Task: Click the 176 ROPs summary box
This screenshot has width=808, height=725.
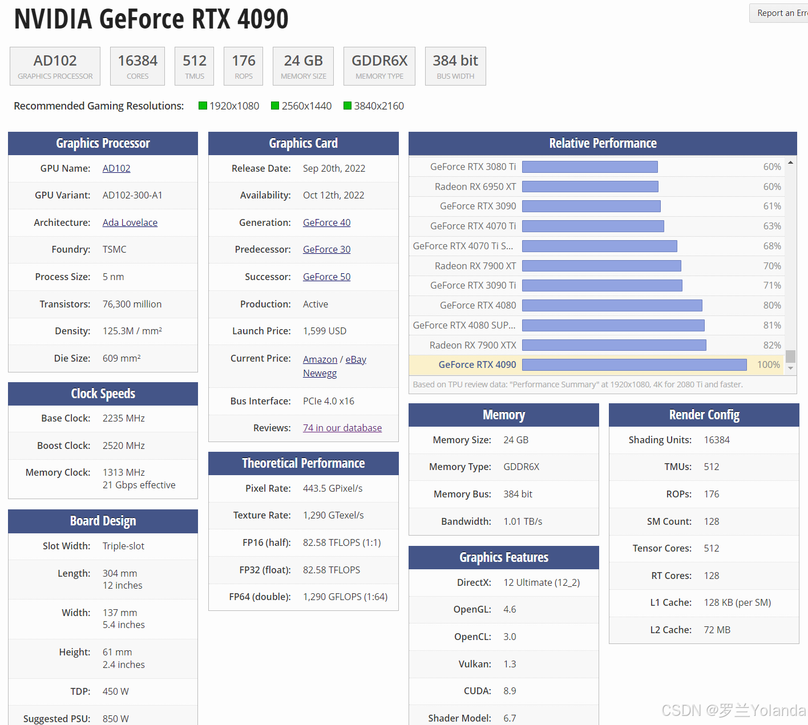Action: (x=244, y=66)
